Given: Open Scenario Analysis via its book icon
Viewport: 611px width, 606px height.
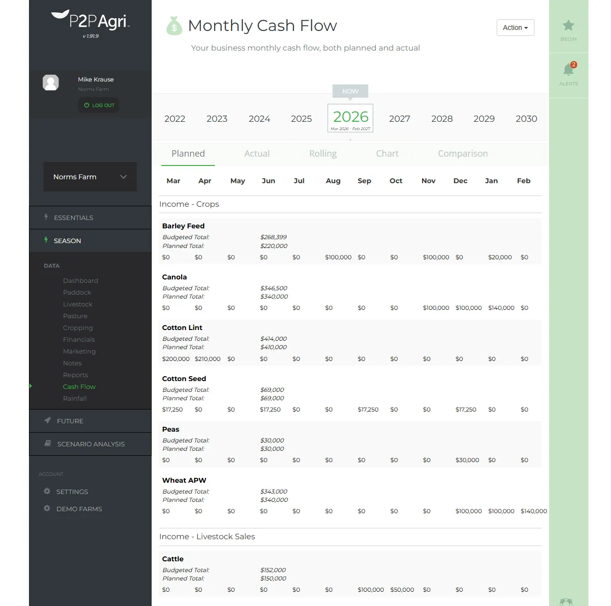Looking at the screenshot, I should click(x=47, y=443).
